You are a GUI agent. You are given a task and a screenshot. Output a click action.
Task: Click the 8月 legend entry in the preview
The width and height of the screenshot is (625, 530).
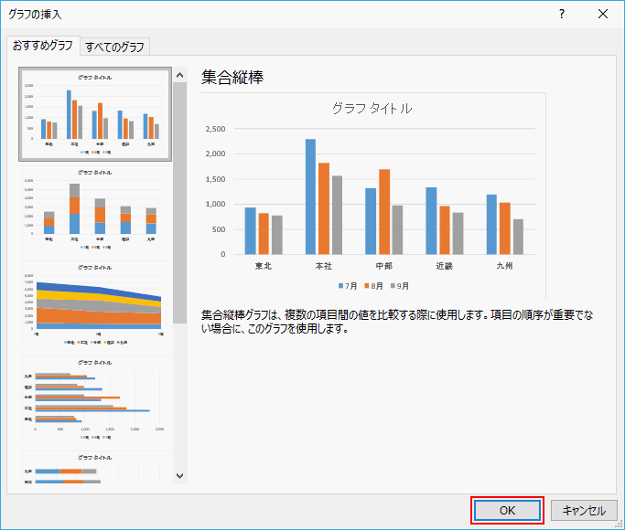tap(373, 286)
